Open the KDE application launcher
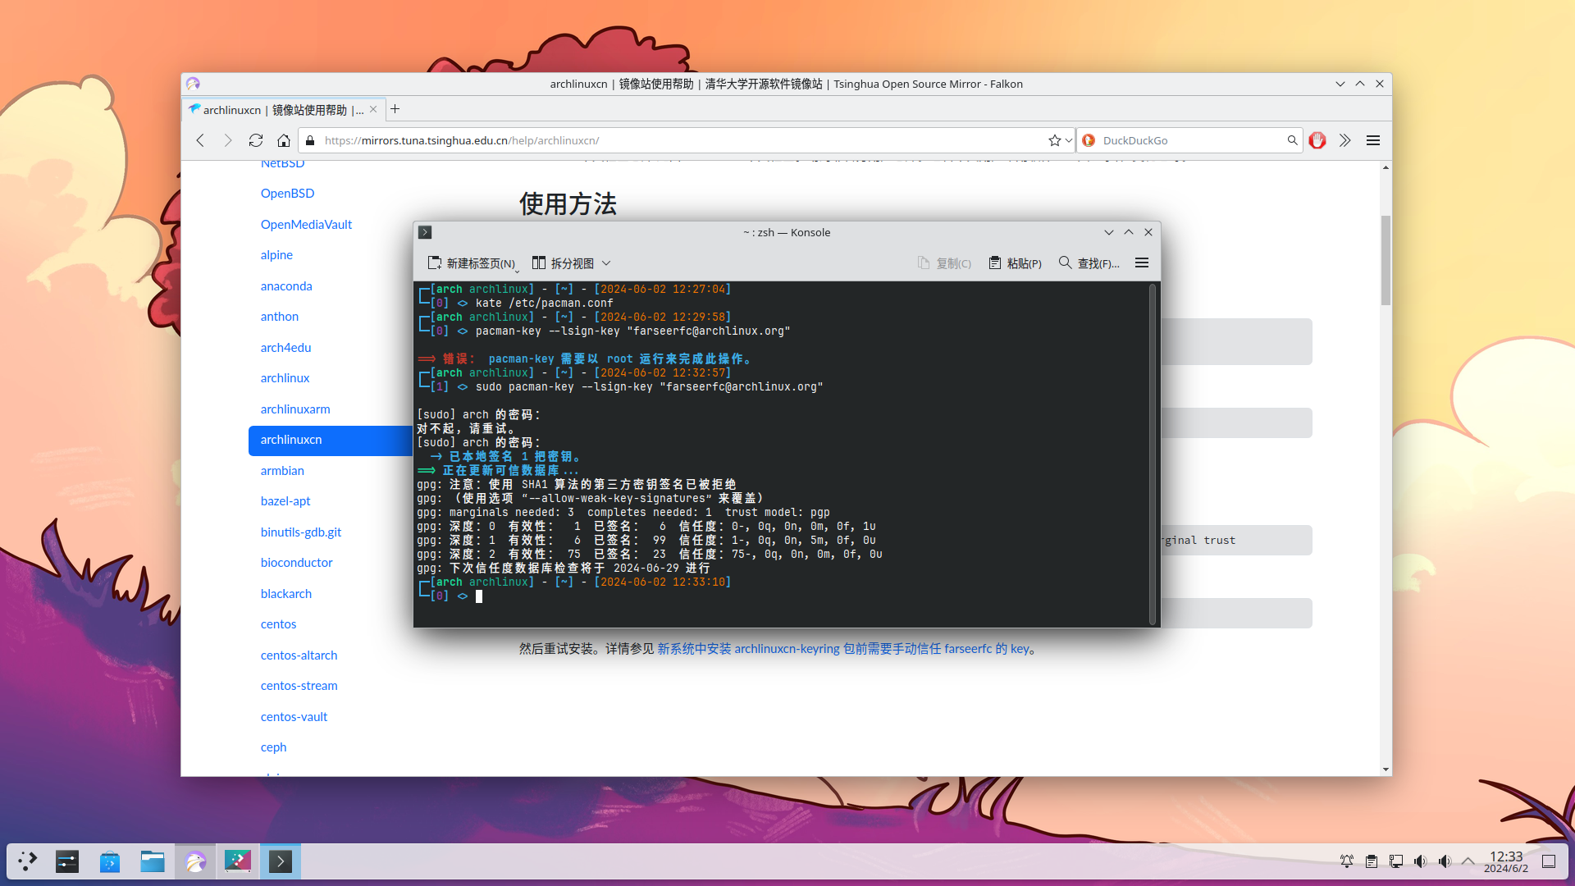 (28, 861)
